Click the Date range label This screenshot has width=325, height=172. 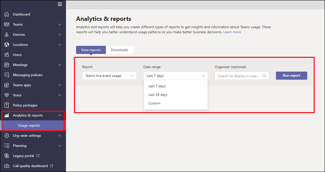(x=152, y=67)
